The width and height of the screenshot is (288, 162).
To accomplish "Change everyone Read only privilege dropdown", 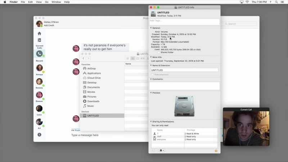I will coord(190,140).
